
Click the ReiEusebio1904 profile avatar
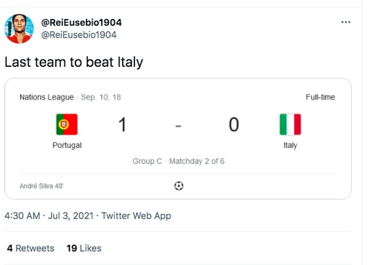[18, 29]
